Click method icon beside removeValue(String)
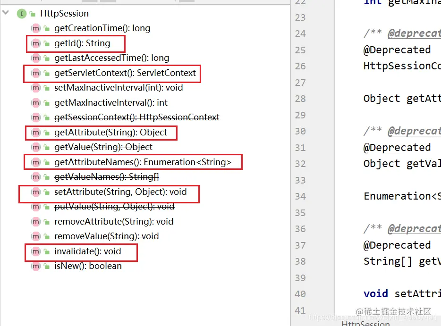 click(x=35, y=236)
